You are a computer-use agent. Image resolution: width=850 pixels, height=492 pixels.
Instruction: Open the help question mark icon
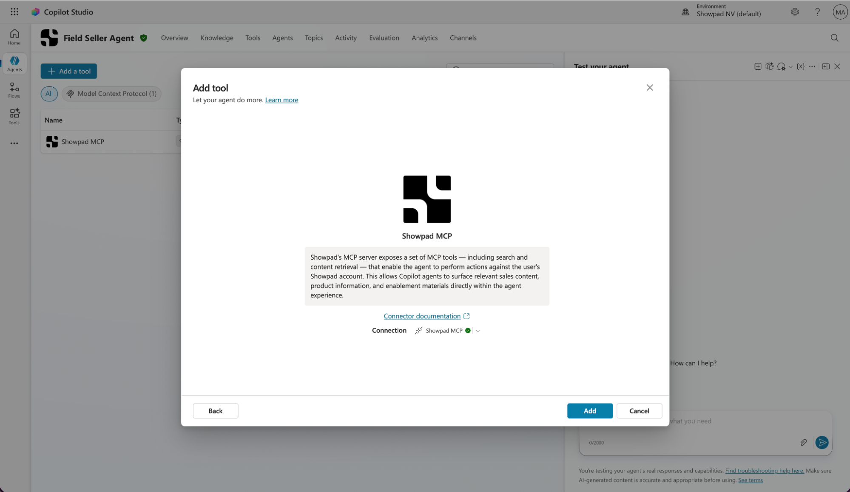tap(817, 12)
